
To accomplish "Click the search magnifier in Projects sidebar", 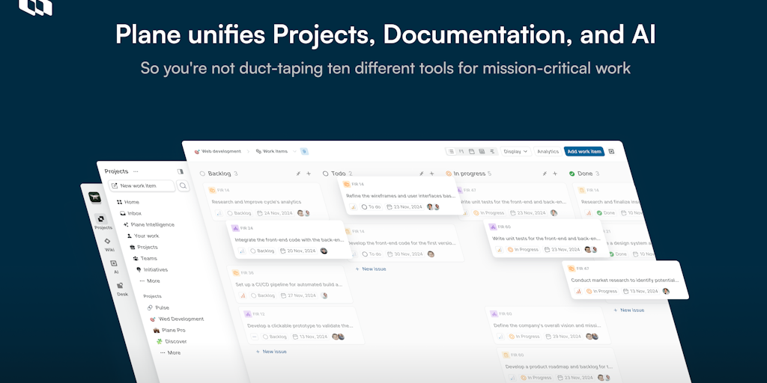I will [183, 186].
